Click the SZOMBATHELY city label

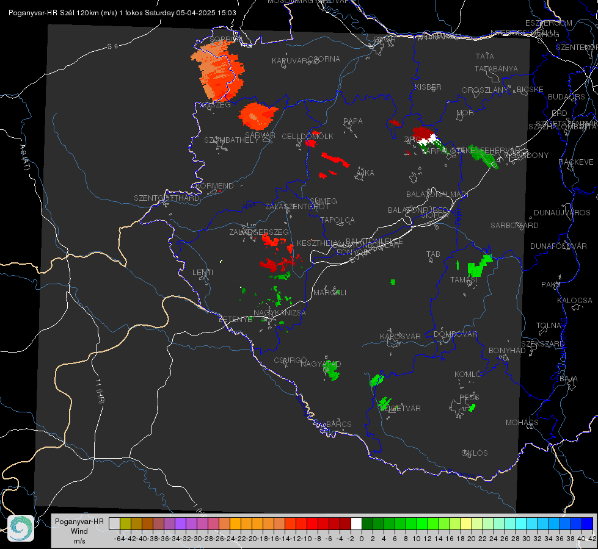232,140
